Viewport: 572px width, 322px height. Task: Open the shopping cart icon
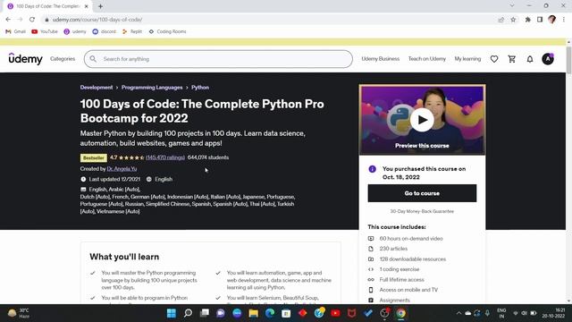point(512,59)
